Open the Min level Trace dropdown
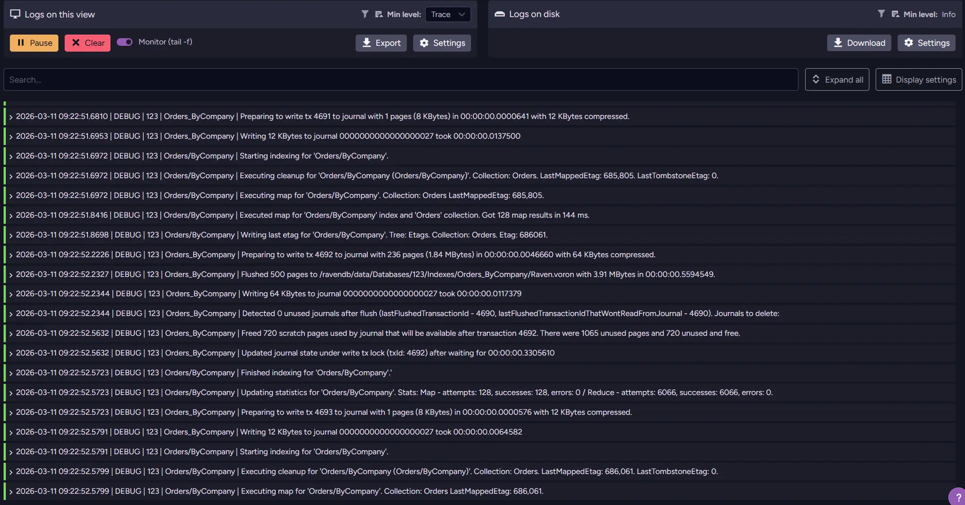This screenshot has width=965, height=505. coord(448,14)
